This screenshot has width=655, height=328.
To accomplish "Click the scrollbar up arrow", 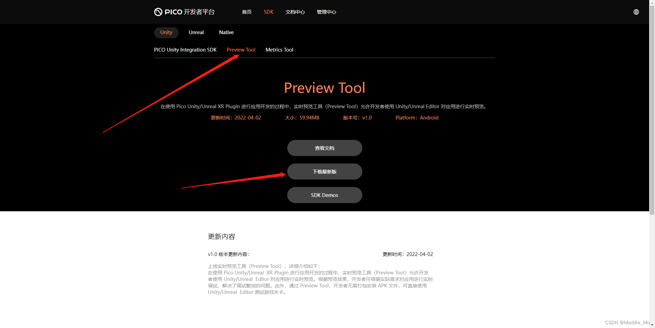I will pyautogui.click(x=652, y=3).
